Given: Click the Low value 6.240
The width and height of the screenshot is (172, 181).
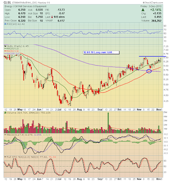Looking at the screenshot, I should coord(22,17).
